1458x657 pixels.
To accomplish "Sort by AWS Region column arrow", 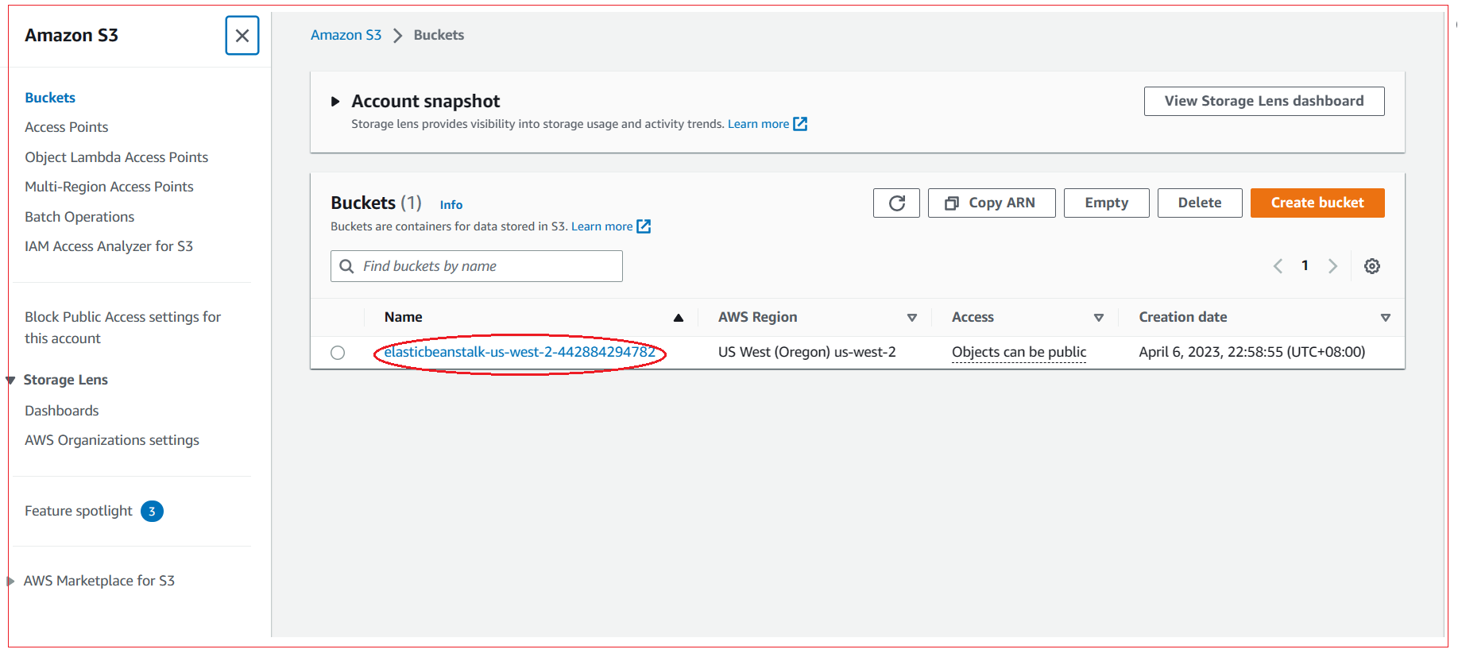I will click(912, 318).
